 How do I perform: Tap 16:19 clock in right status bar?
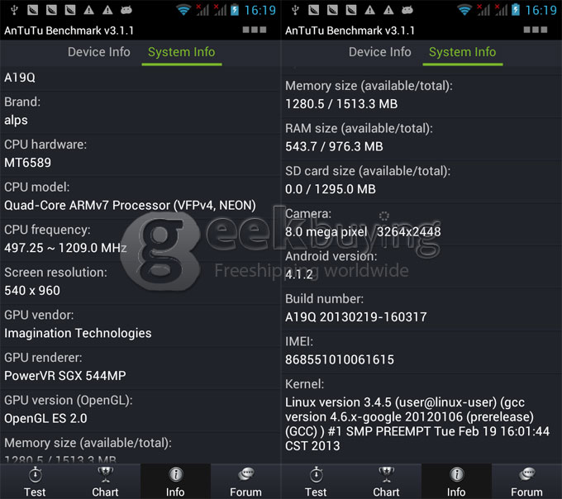pos(541,11)
